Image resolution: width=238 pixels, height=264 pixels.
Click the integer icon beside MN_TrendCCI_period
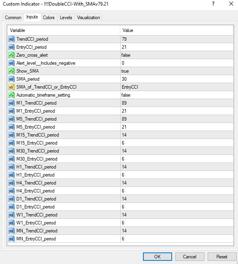[x=12, y=231]
